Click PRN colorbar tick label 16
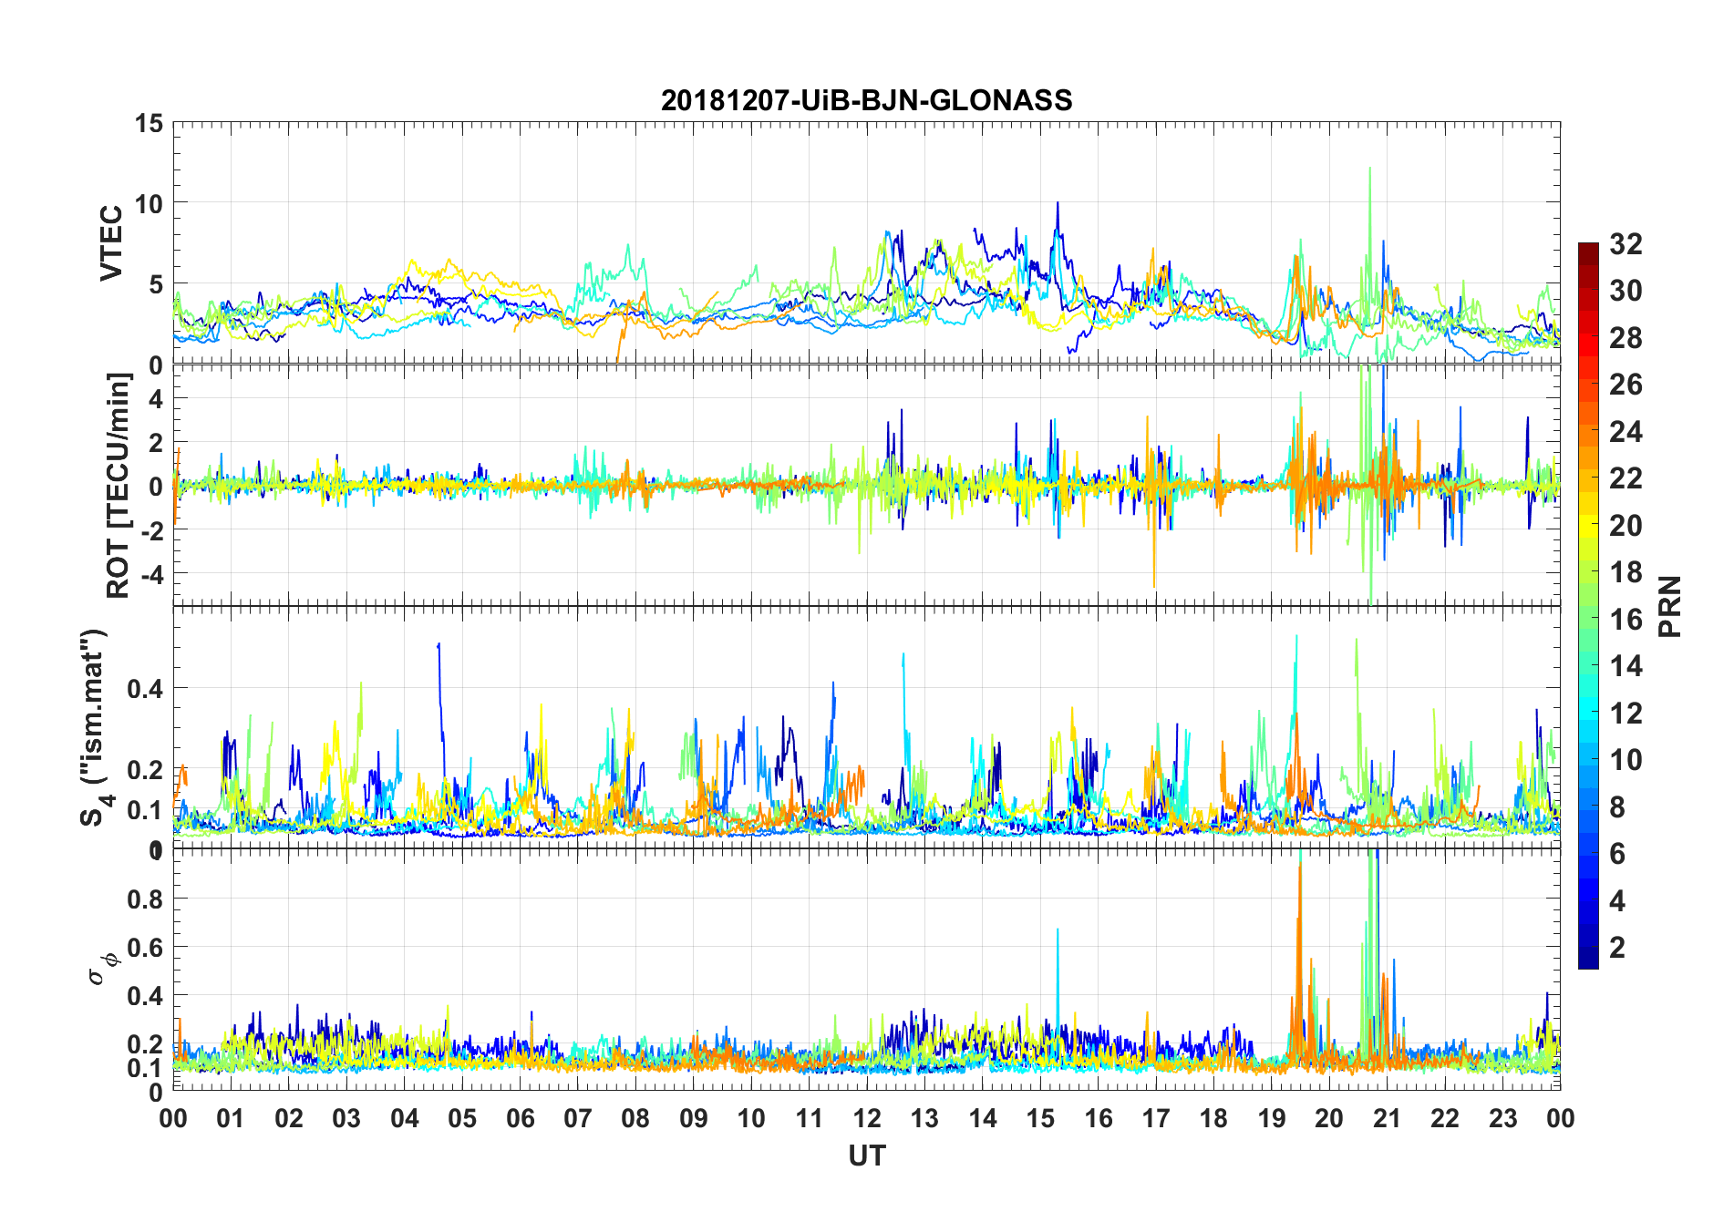This screenshot has height=1212, width=1734. pyautogui.click(x=1626, y=619)
